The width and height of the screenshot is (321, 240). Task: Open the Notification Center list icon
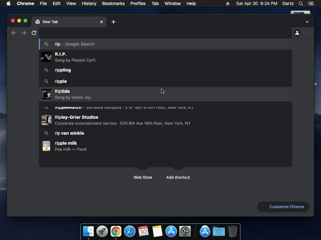click(311, 3)
